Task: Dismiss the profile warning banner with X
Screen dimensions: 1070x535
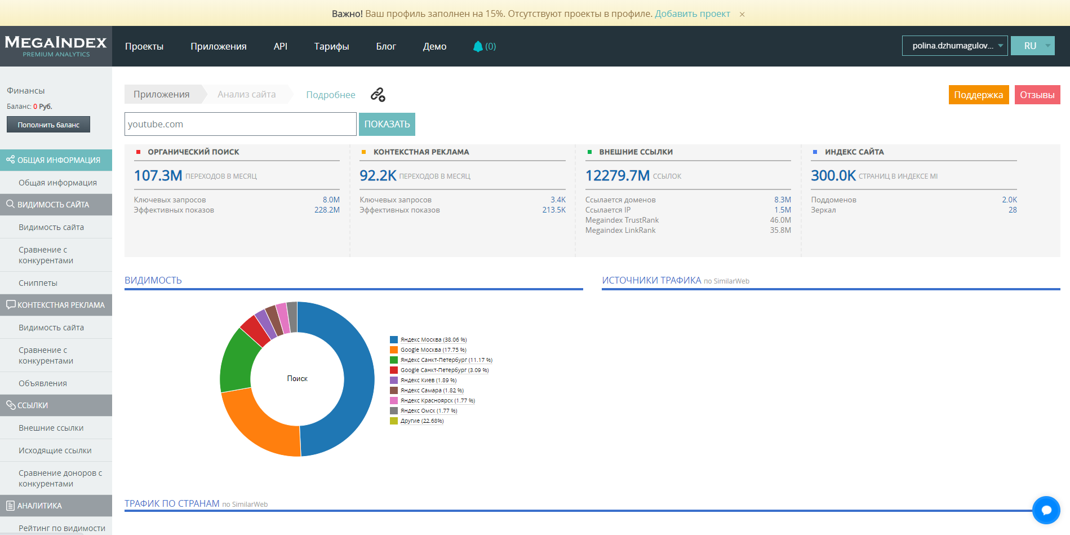Action: click(x=742, y=14)
